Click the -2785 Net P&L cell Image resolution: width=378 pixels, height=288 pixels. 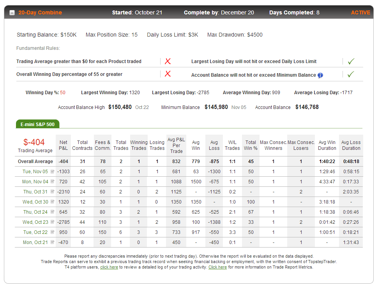pyautogui.click(x=64, y=222)
